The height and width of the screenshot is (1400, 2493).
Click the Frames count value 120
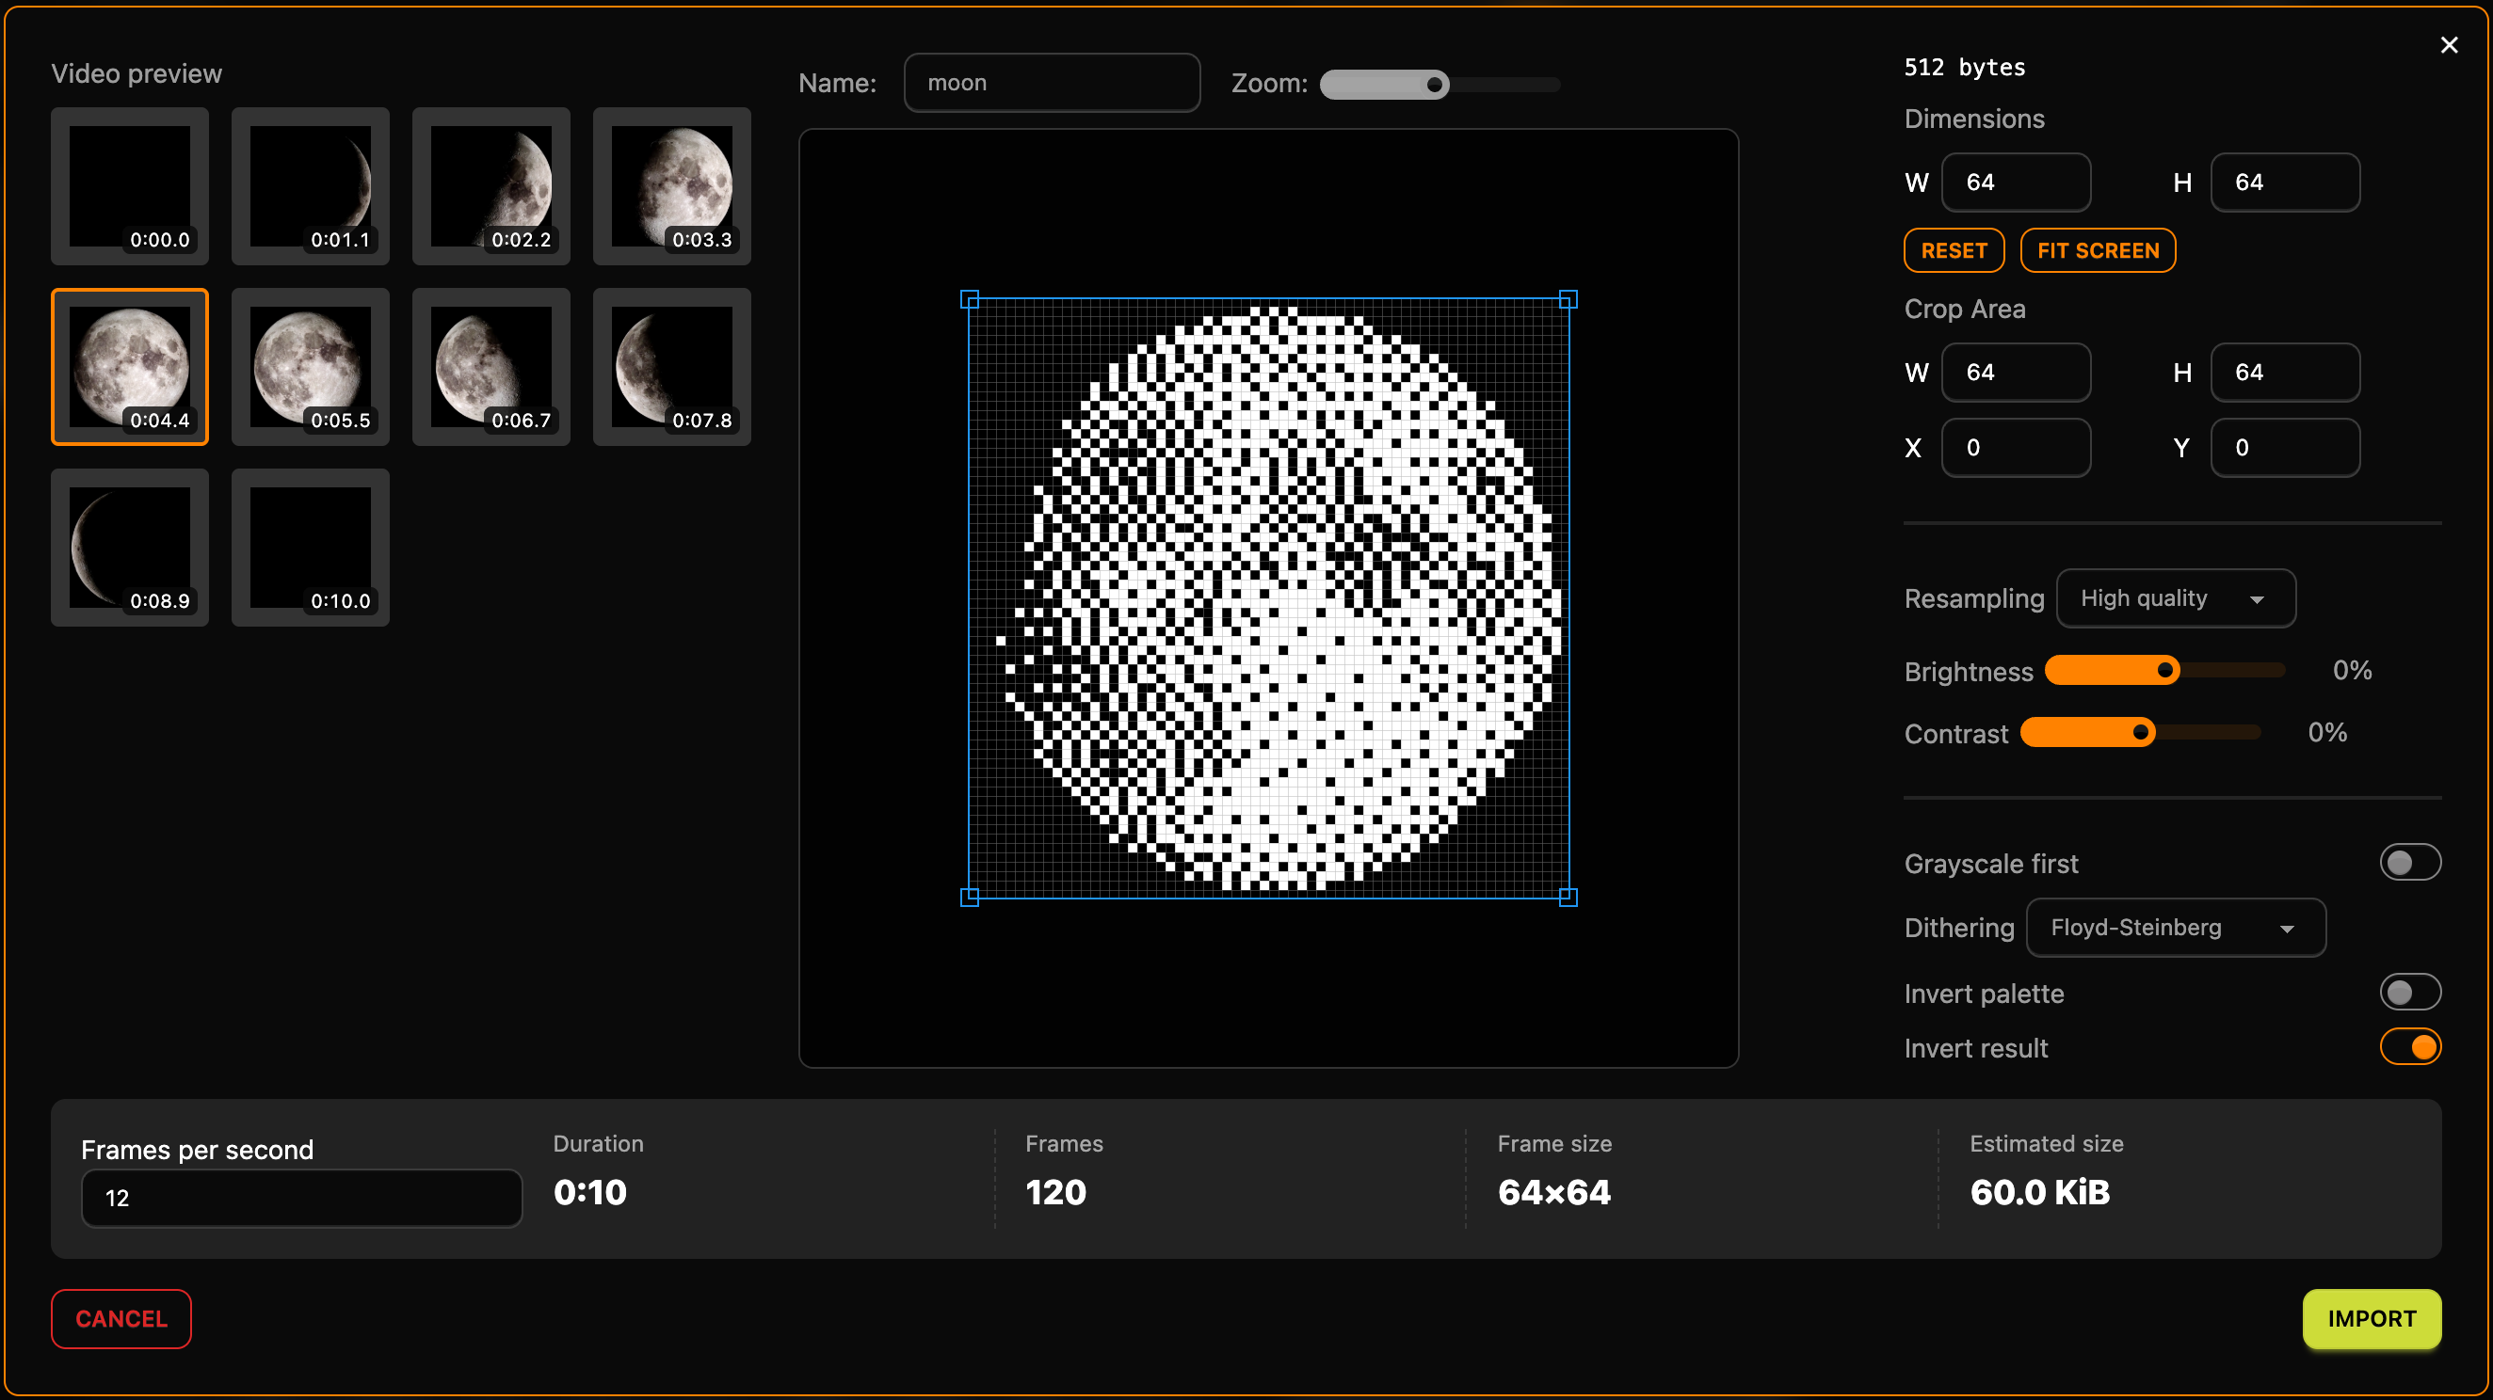click(1055, 1193)
